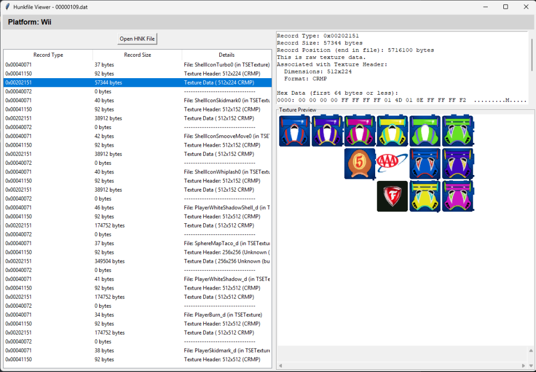Screen dimensions: 536x372
Task: Choose the 349504 bytes texture data row
Action: point(137,261)
